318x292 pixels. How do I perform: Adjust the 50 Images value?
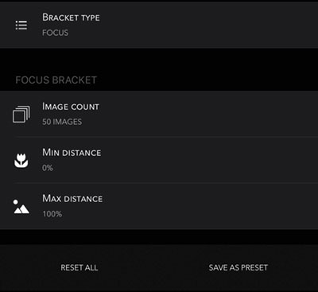click(x=62, y=122)
